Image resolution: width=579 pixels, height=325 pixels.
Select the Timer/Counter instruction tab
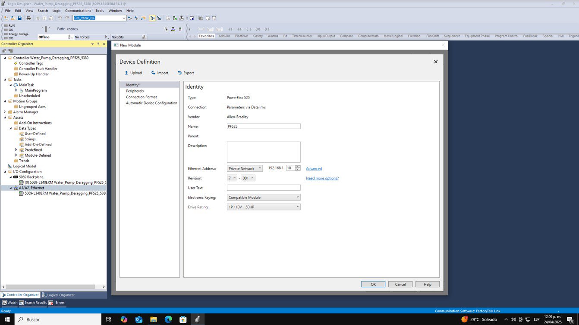pos(302,36)
